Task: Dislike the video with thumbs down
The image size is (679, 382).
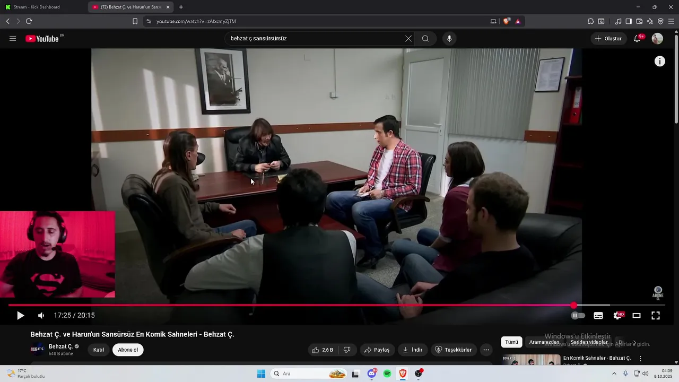Action: click(347, 350)
